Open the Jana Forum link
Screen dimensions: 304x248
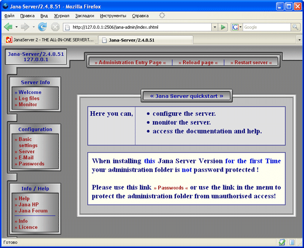[x=31, y=210]
